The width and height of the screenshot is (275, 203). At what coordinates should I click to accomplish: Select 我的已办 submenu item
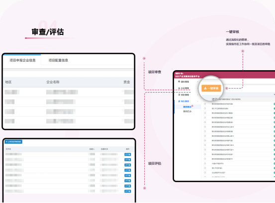[187, 111]
